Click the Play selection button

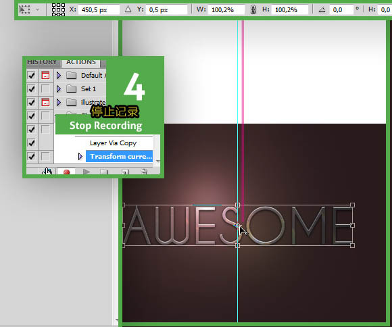[87, 172]
